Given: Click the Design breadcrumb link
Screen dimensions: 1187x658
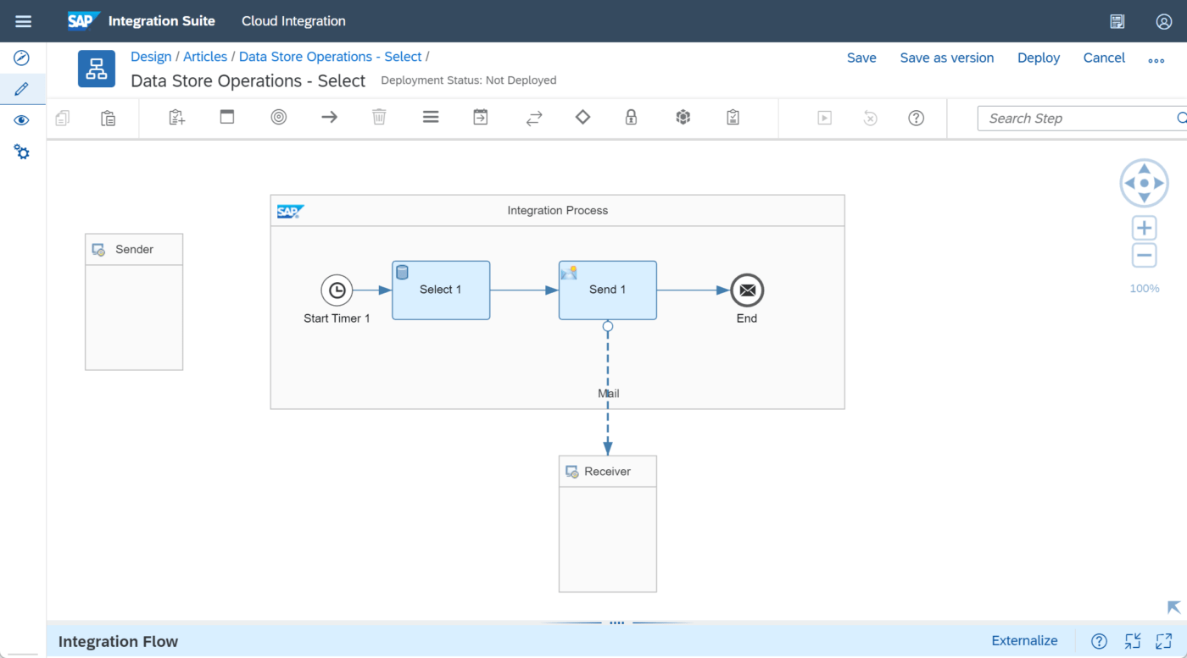Looking at the screenshot, I should click(x=151, y=57).
